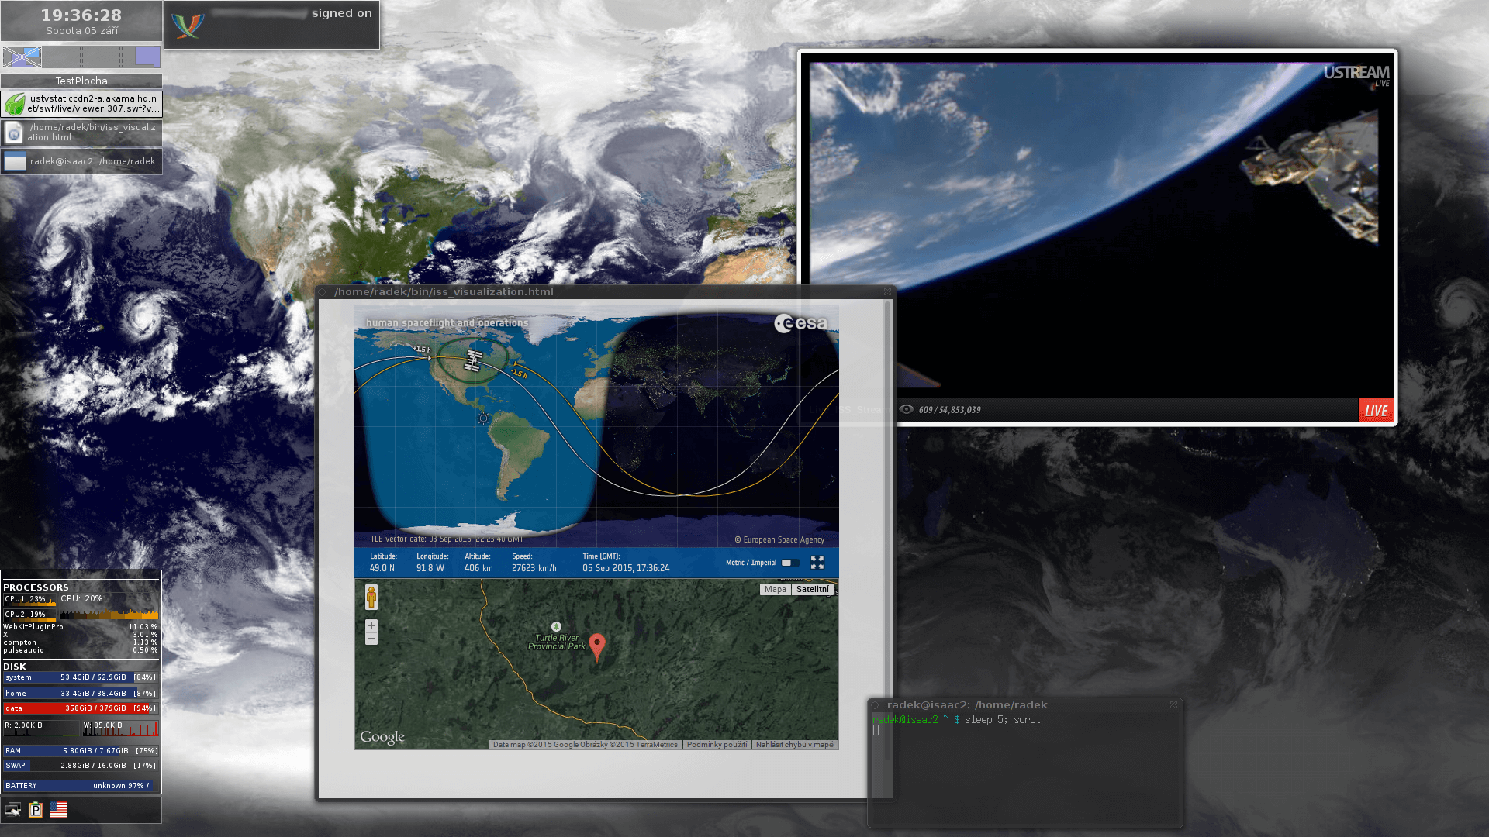Screen dimensions: 1489x837
Task: Click the USTREAM logo in the video player
Action: click(x=1356, y=74)
